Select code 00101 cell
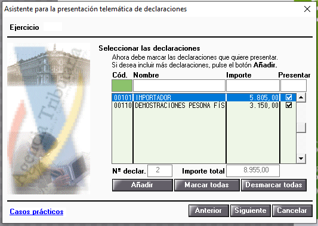 [x=122, y=97]
